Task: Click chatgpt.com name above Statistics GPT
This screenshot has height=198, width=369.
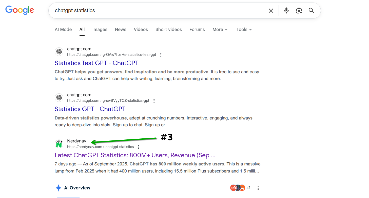Action: tap(79, 95)
